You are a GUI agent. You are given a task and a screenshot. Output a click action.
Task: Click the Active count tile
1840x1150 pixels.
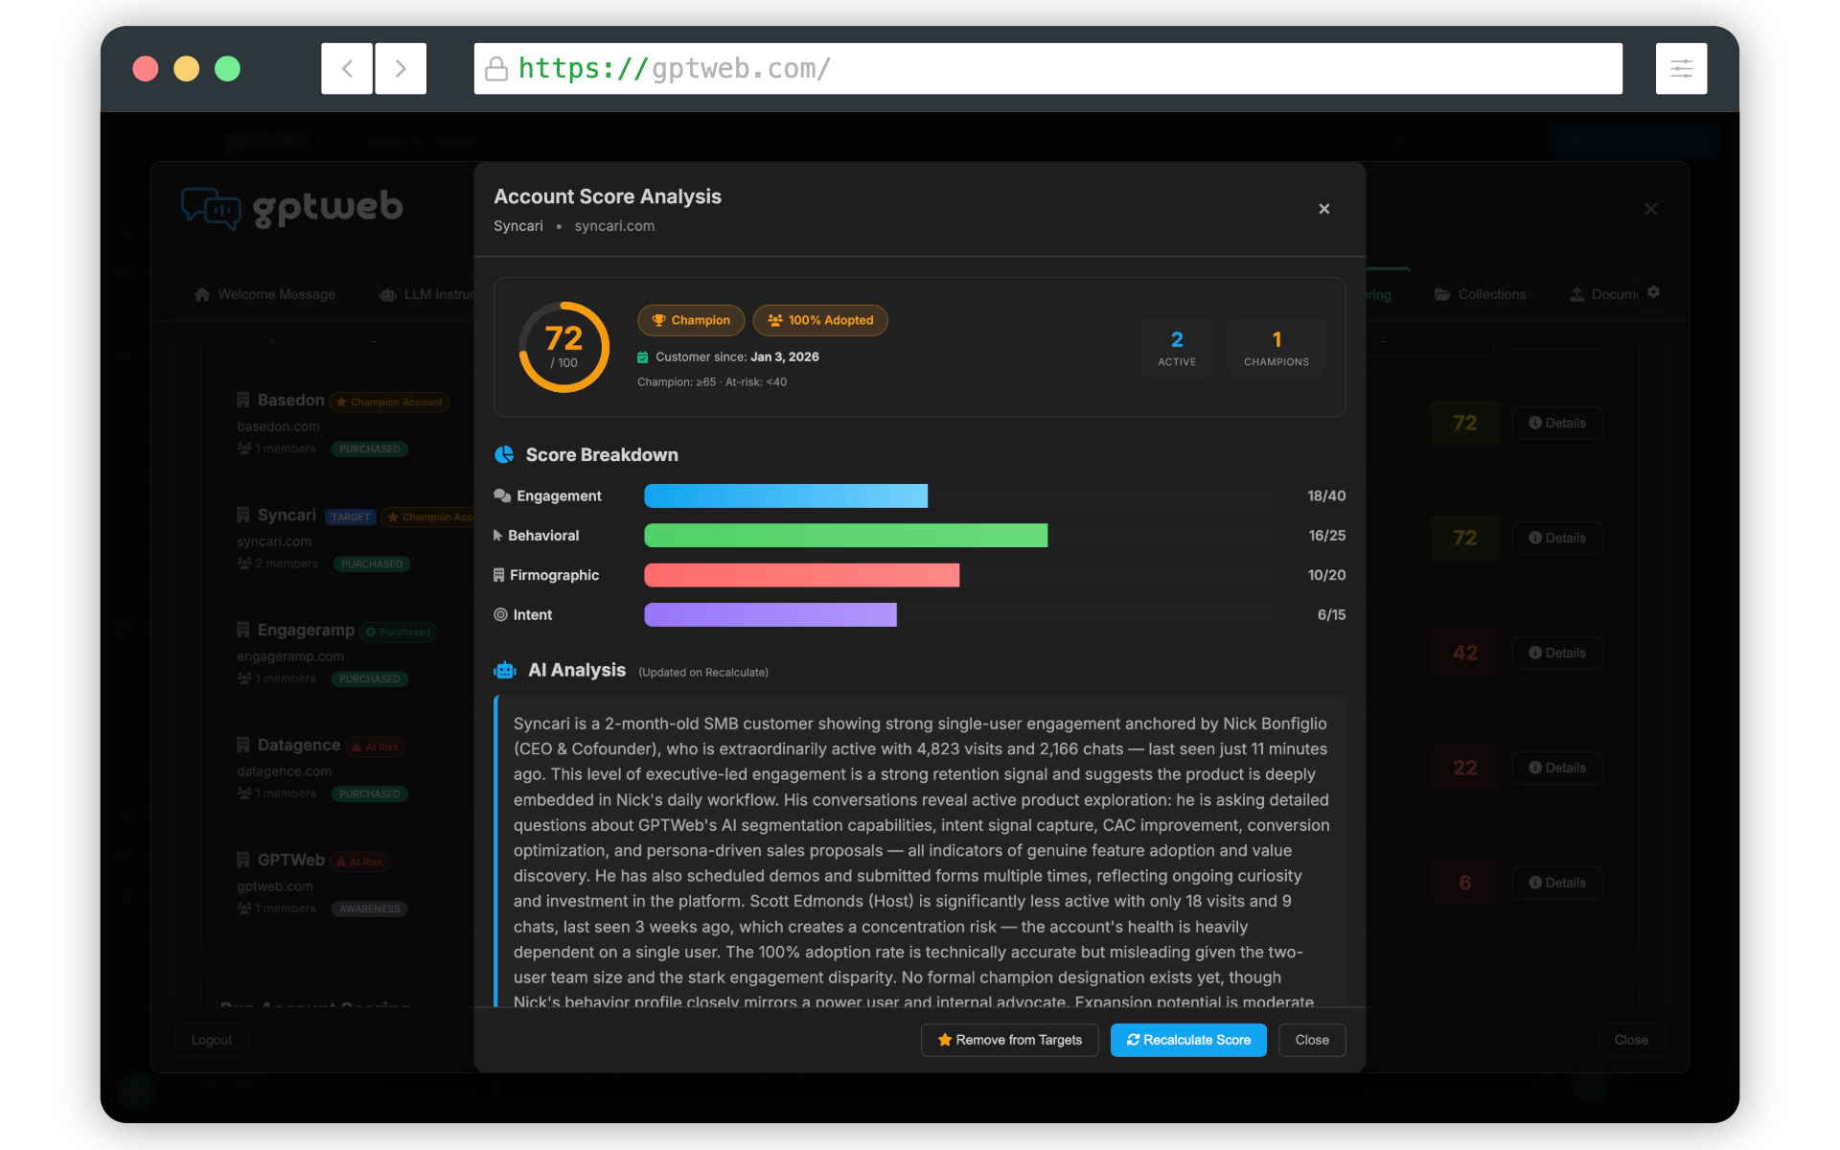click(x=1177, y=348)
